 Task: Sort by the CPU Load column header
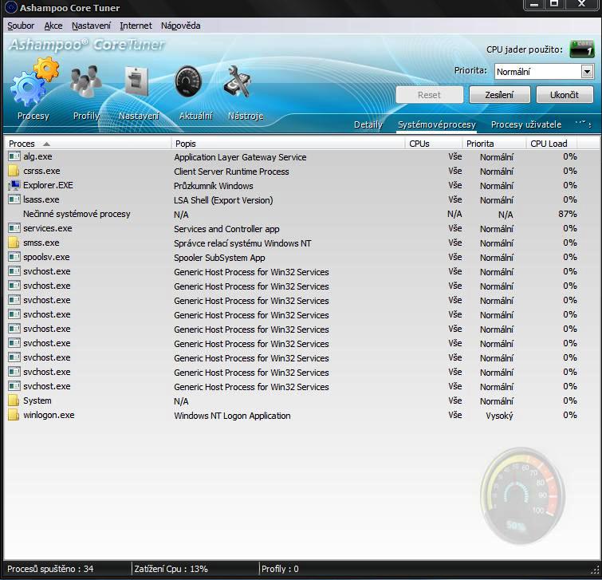[552, 144]
